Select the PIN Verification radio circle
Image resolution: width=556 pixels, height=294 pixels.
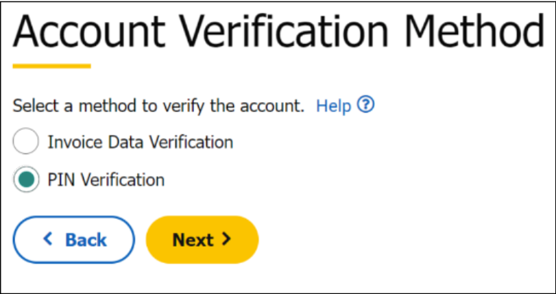[26, 180]
